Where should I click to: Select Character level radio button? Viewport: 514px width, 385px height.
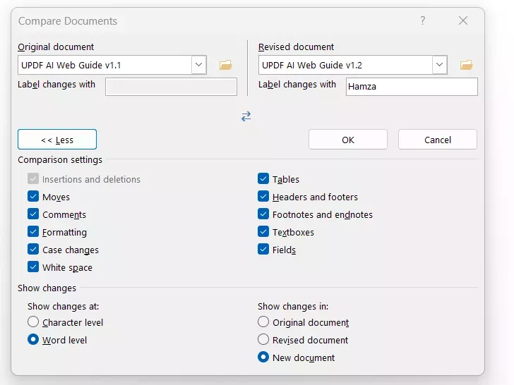33,322
